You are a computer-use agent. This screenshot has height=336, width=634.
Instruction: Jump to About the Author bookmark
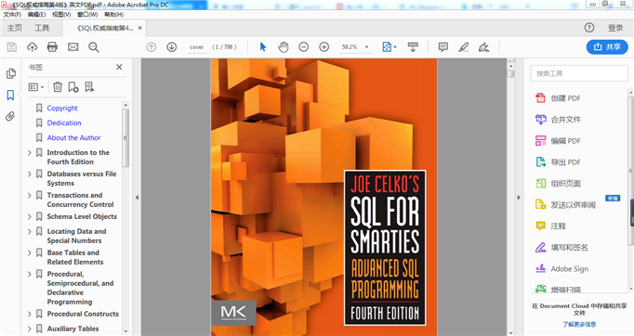pos(73,137)
